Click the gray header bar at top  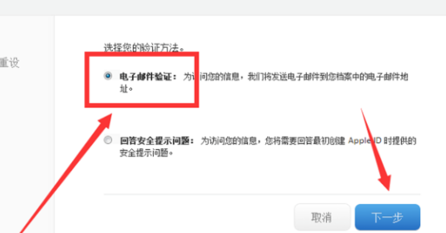223,8
